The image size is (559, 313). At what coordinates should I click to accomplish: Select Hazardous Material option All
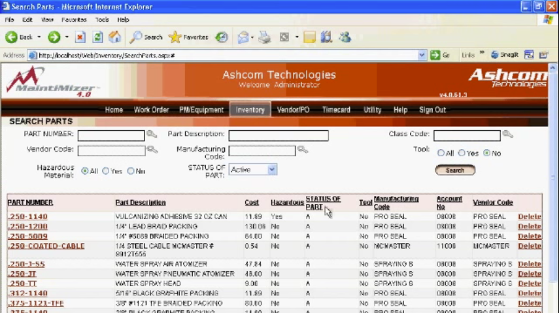[85, 171]
